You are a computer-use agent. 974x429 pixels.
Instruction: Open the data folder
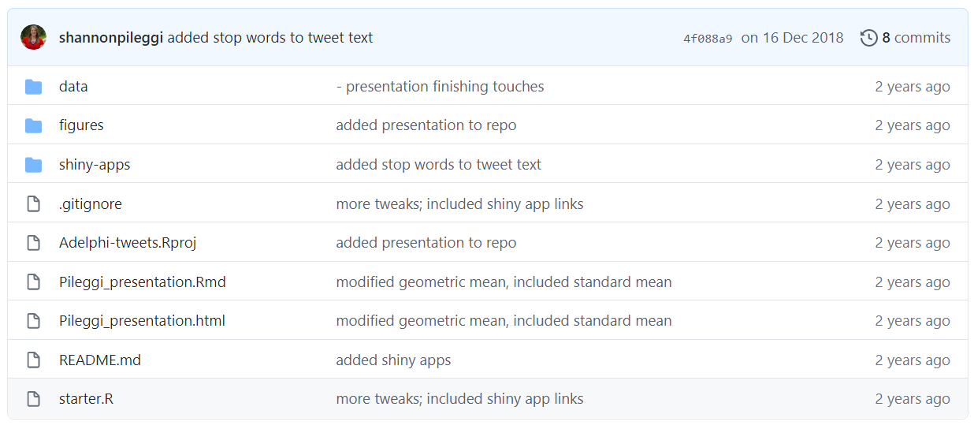73,87
